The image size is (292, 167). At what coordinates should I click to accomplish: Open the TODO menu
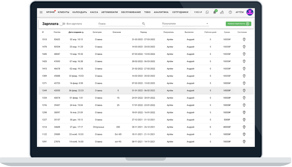(147, 12)
